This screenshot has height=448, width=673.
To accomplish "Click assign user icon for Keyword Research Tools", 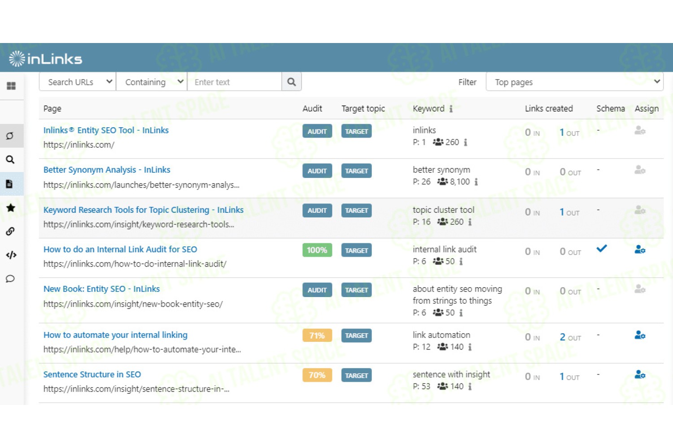I will pos(640,210).
